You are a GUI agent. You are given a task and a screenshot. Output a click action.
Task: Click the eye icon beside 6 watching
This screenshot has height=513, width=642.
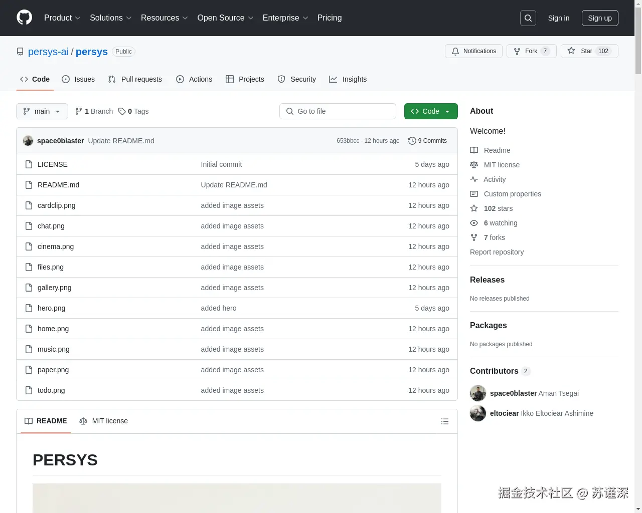point(474,223)
